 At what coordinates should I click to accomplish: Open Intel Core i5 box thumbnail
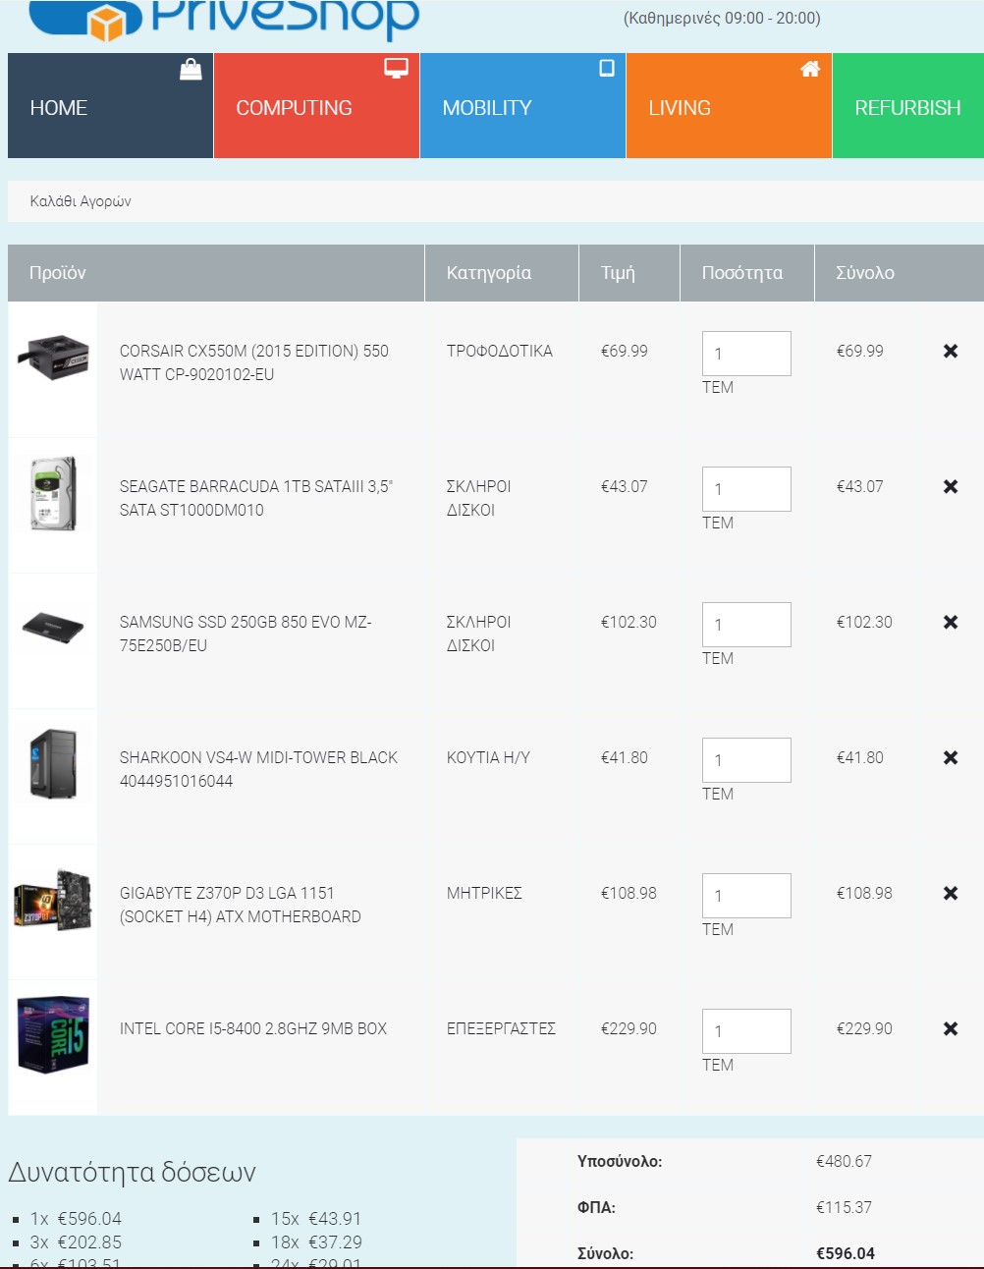pyautogui.click(x=53, y=1034)
